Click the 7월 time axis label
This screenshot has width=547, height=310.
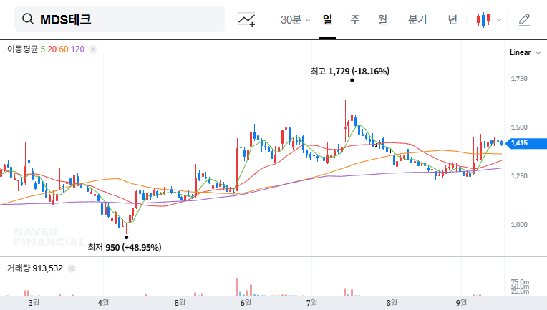(311, 303)
